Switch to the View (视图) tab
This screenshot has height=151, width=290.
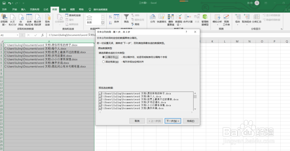[72, 10]
